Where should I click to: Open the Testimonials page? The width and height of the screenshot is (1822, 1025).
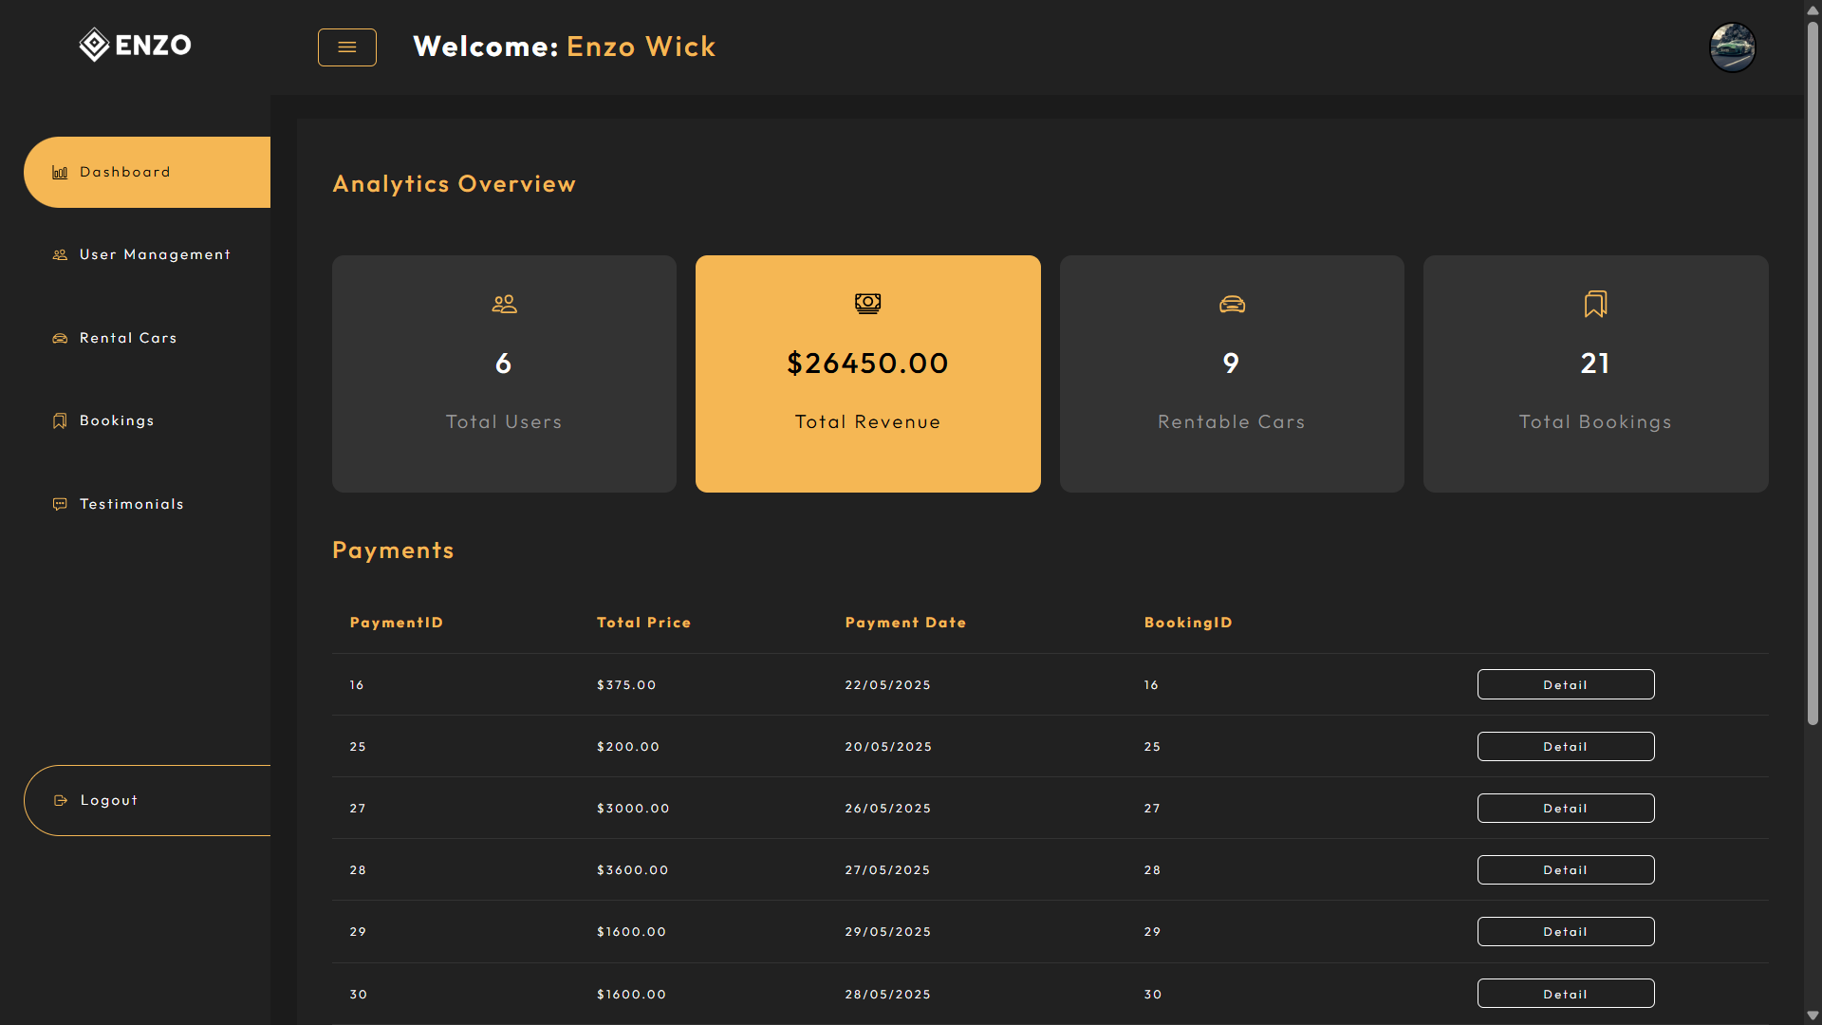pyautogui.click(x=131, y=504)
